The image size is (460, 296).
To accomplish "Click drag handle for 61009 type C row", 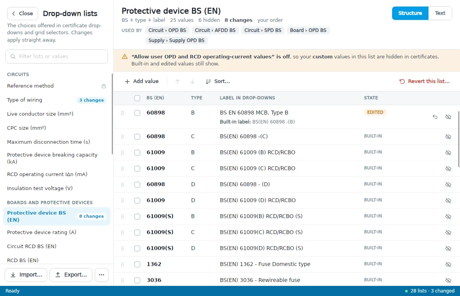I will [x=122, y=169].
